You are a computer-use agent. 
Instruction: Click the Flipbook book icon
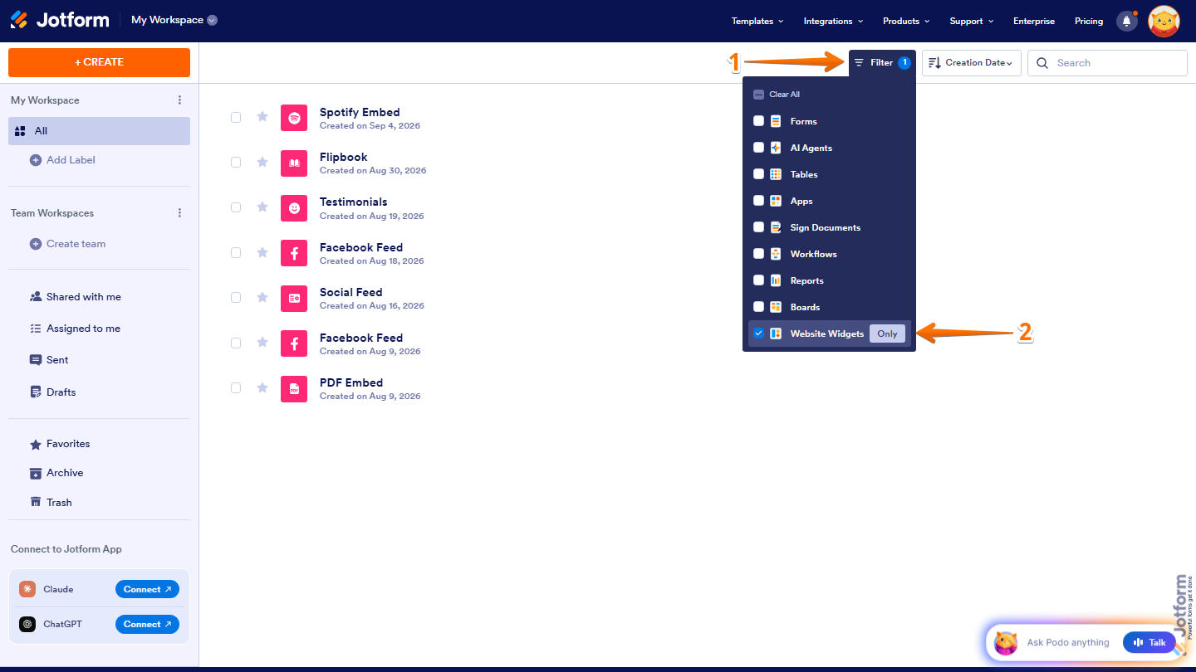pos(294,163)
